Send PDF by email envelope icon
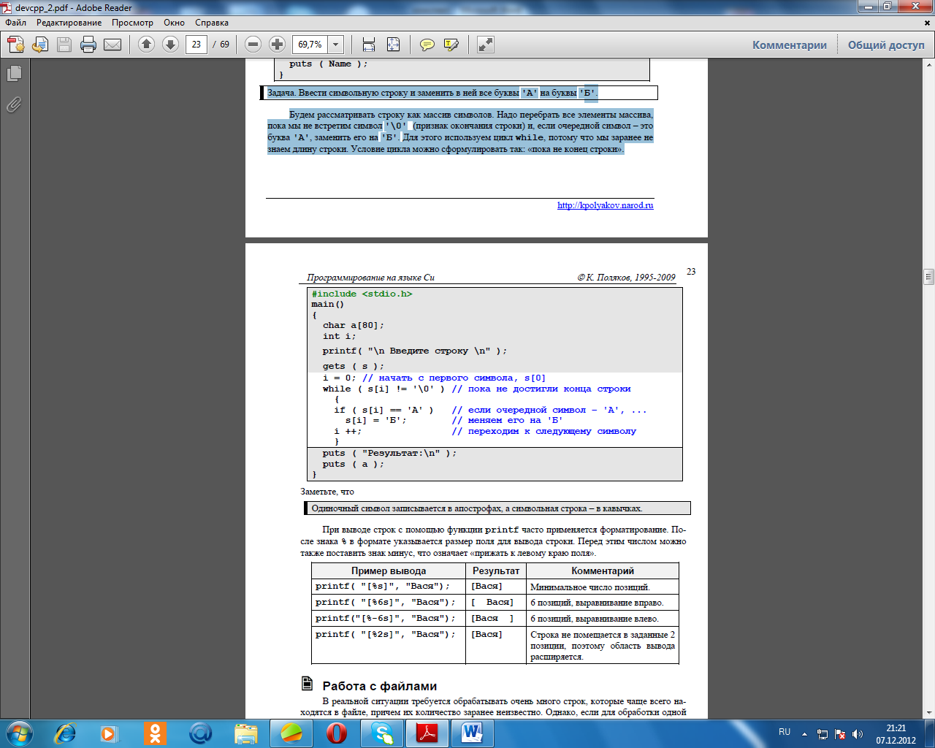 (x=112, y=45)
